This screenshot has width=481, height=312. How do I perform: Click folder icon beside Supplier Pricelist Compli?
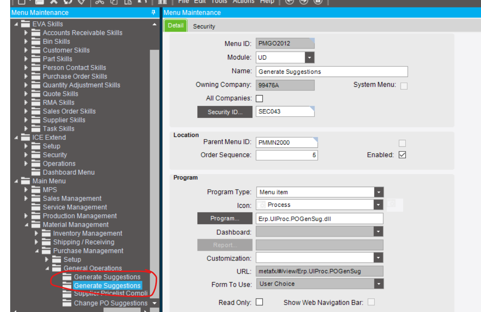67,293
